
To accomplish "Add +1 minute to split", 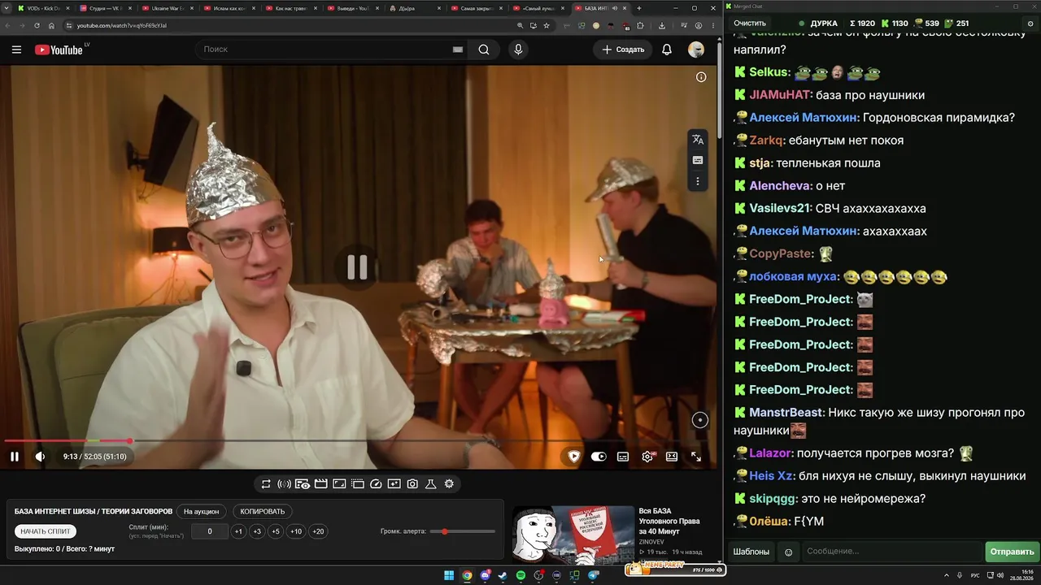I will point(238,531).
